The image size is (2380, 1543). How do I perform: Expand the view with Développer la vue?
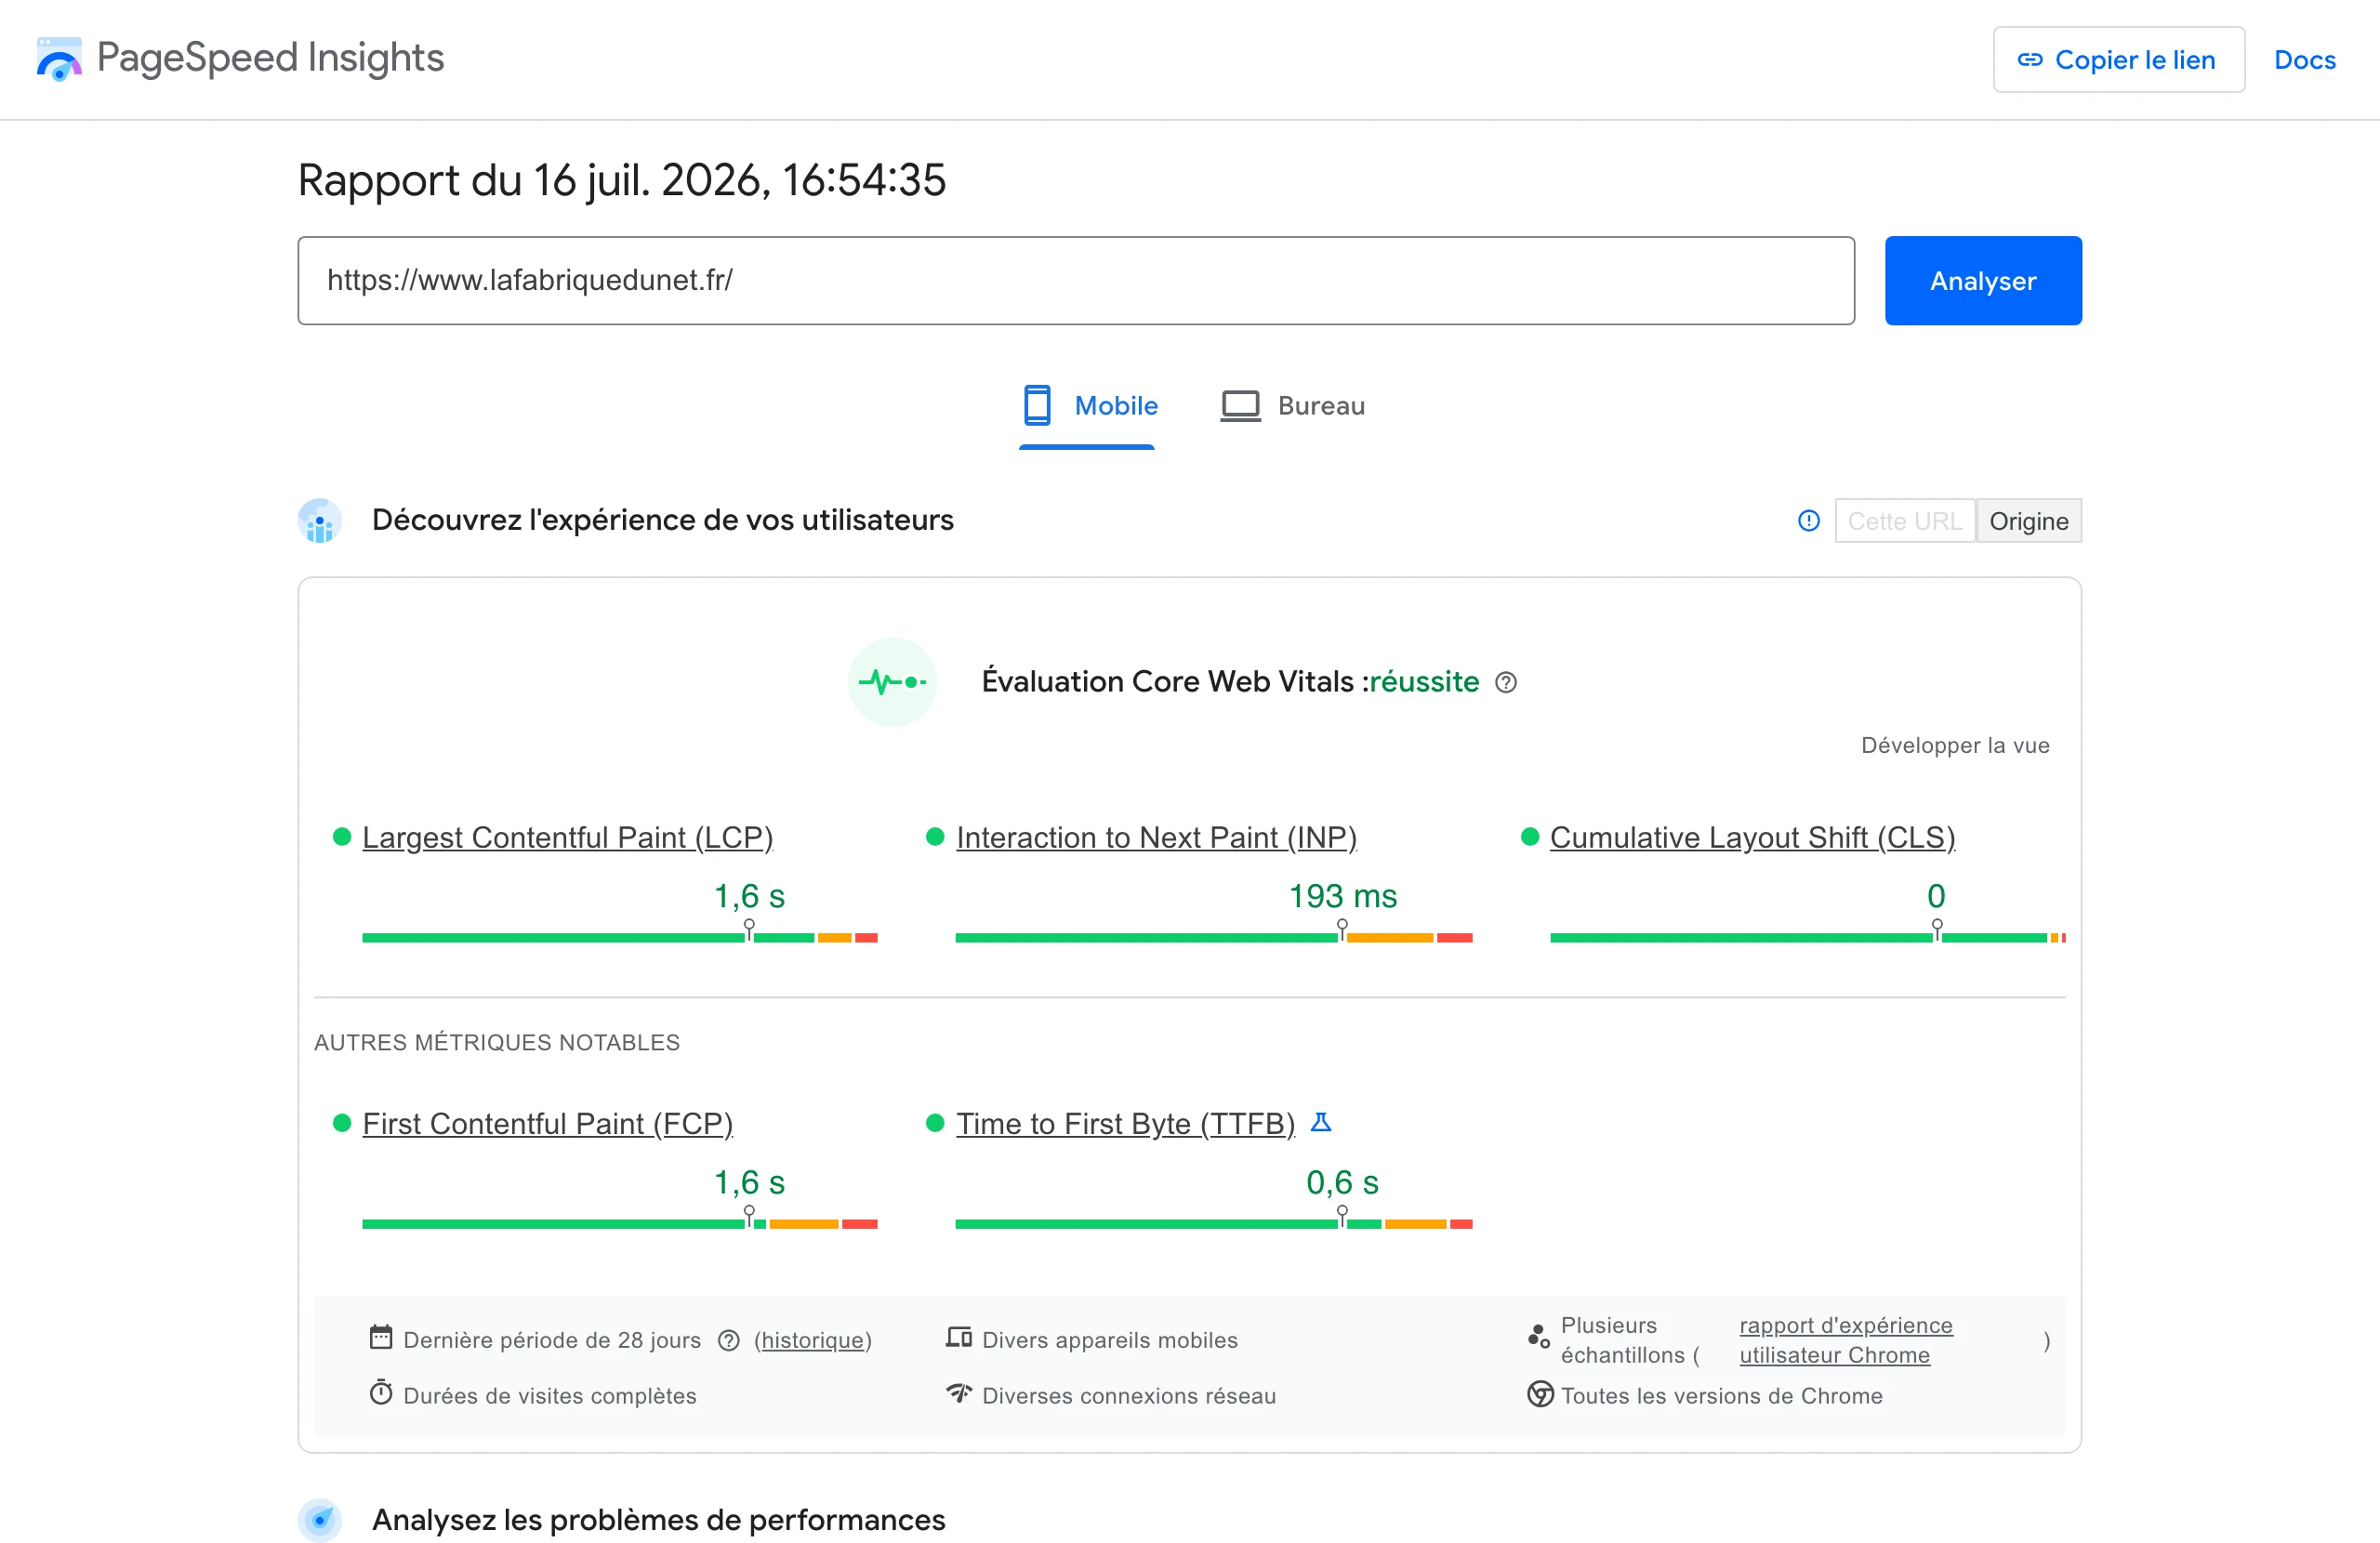tap(1954, 745)
